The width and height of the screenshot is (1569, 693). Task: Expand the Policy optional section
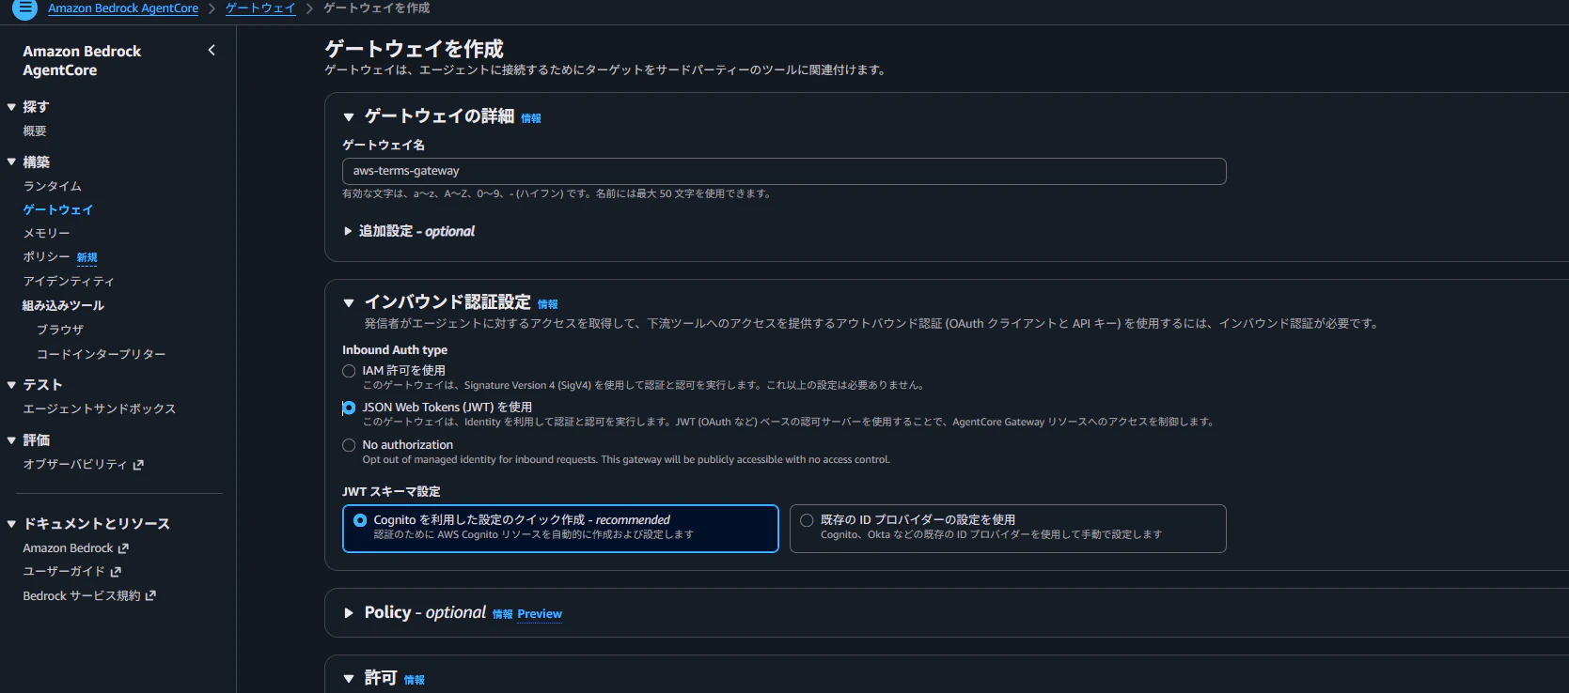[x=349, y=613]
